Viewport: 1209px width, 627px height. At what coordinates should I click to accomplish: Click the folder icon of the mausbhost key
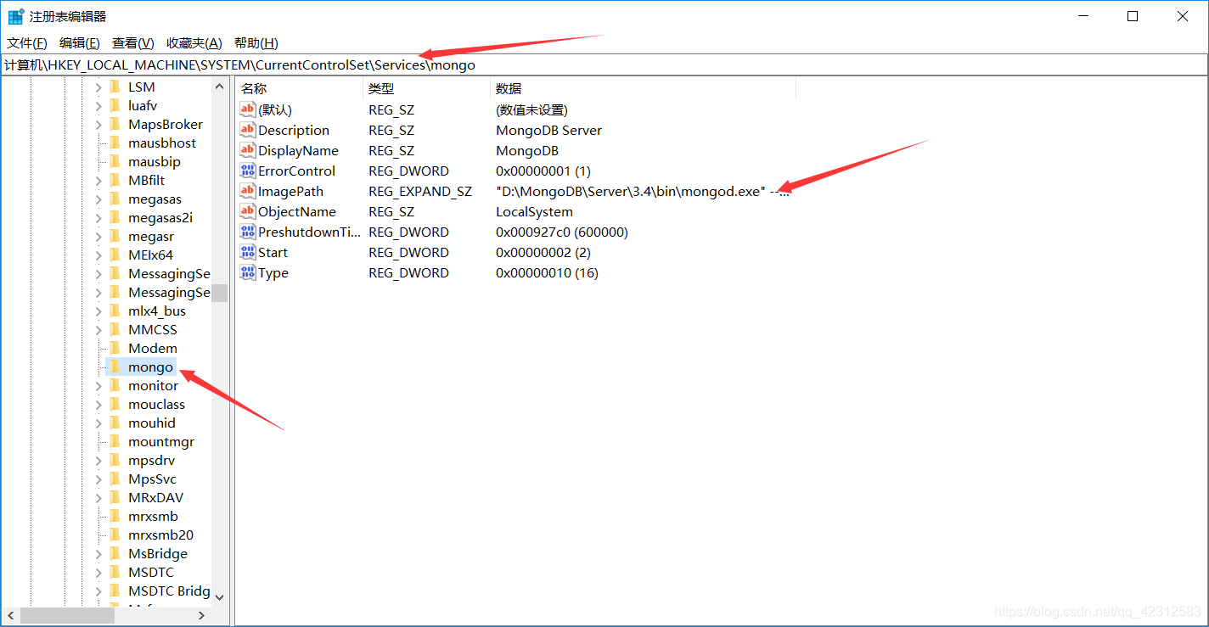click(x=115, y=143)
